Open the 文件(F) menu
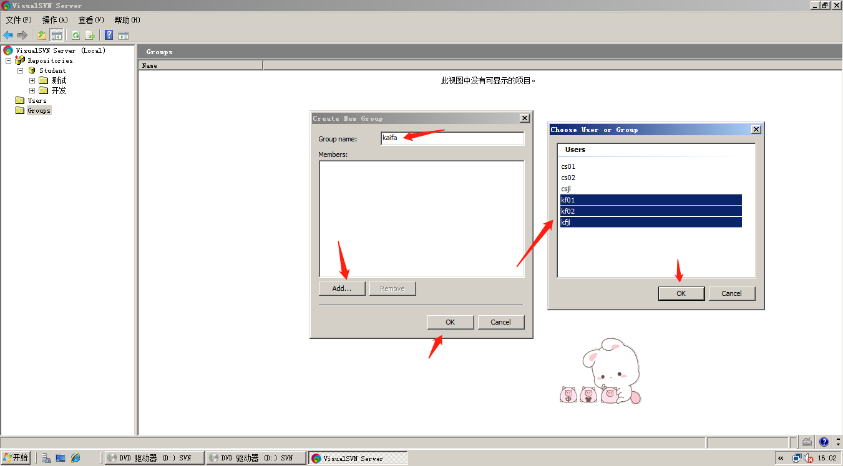Viewport: 843px width, 466px height. [19, 20]
